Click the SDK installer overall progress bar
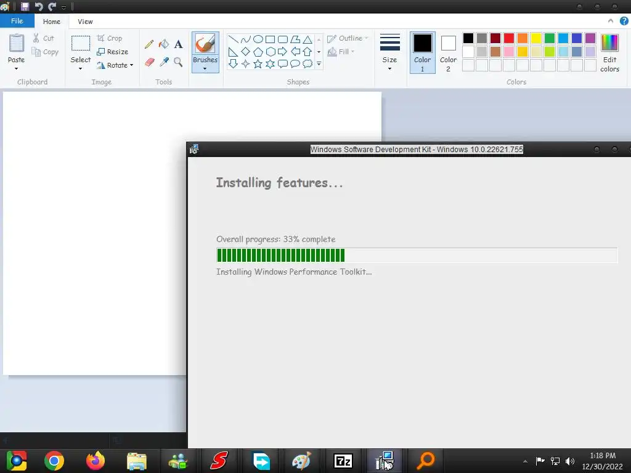The width and height of the screenshot is (631, 473). pyautogui.click(x=417, y=256)
